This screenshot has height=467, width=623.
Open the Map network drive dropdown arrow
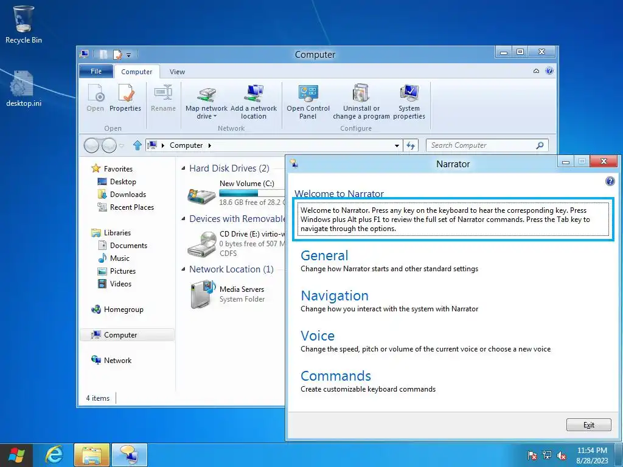click(x=215, y=116)
